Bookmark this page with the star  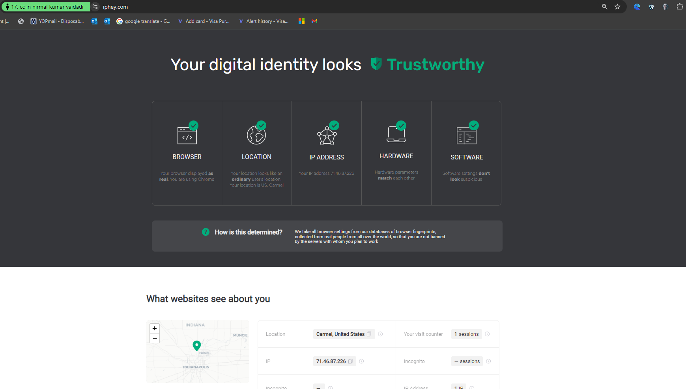coord(617,7)
